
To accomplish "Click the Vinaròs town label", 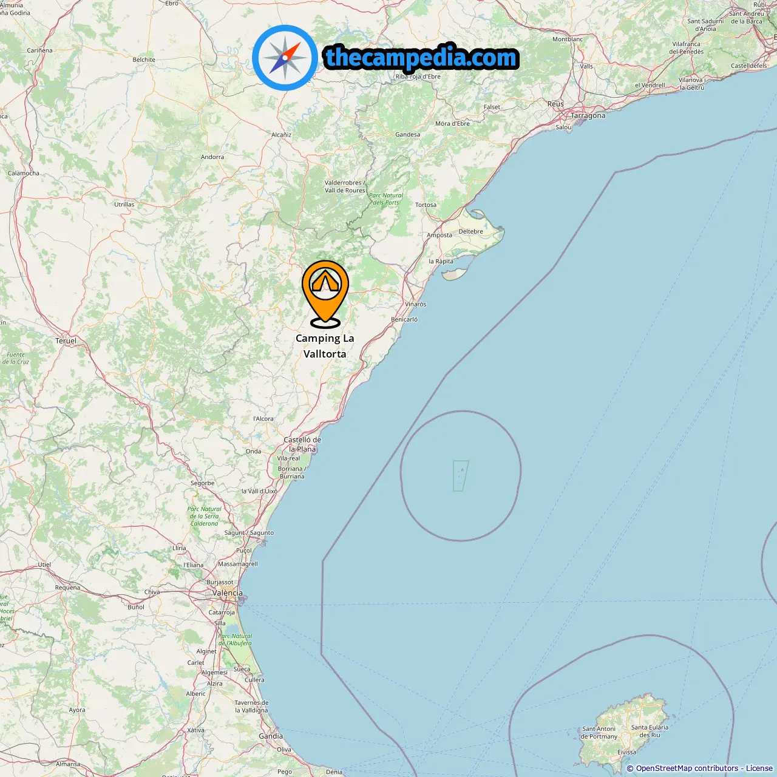I will [x=416, y=305].
